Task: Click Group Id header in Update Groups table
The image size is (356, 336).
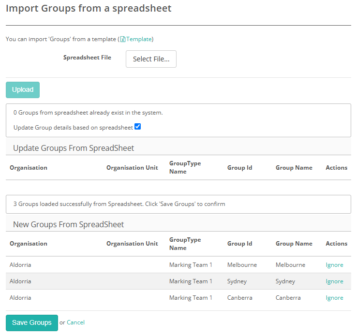Action: (x=240, y=168)
